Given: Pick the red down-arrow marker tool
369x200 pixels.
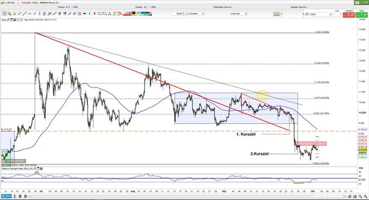Looking at the screenshot, I should [x=94, y=14].
